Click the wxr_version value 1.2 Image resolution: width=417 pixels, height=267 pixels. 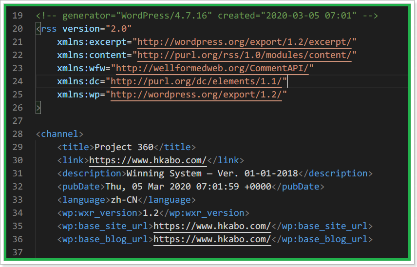(151, 213)
